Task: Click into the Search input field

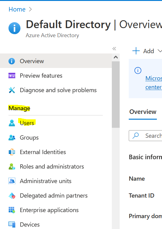Action: 145,136
